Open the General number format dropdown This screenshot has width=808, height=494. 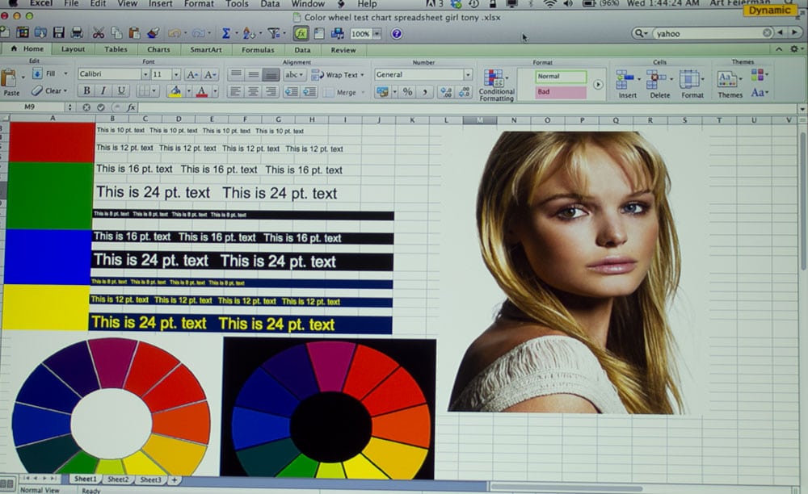[x=468, y=74]
